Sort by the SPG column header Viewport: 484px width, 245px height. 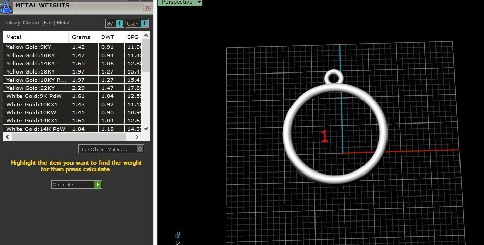133,37
